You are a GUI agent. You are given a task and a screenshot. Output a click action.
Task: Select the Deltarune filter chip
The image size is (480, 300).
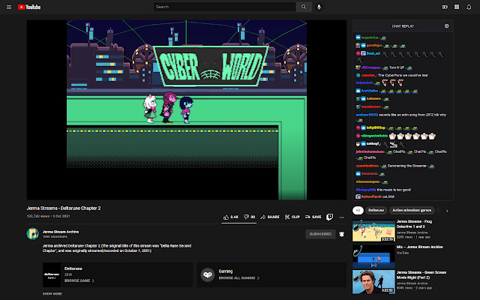(376, 210)
